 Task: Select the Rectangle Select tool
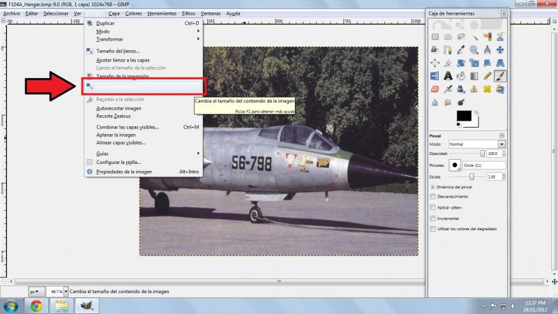435,37
